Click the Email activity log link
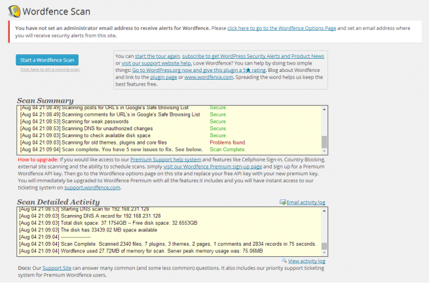The width and height of the screenshot is (429, 283). [306, 203]
